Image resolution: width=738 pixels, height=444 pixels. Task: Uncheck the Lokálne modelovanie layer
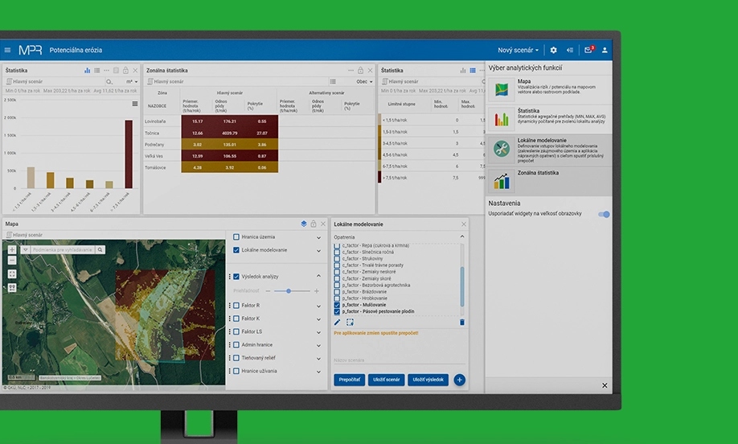click(236, 250)
